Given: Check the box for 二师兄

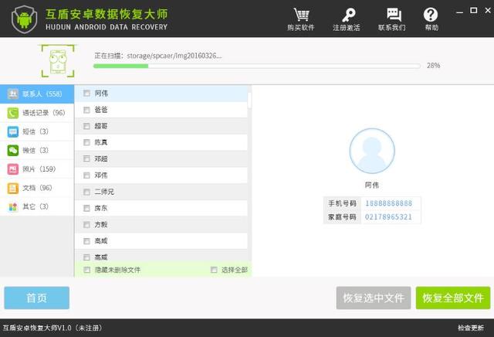Looking at the screenshot, I should [86, 192].
